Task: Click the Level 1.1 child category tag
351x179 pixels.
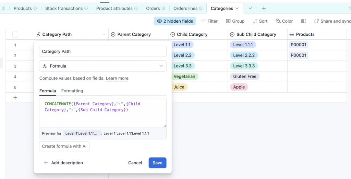Action: pos(182,45)
